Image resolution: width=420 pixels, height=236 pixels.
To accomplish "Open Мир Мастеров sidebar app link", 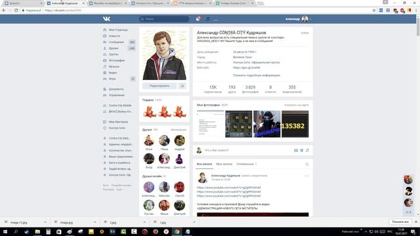I will pyautogui.click(x=118, y=122).
